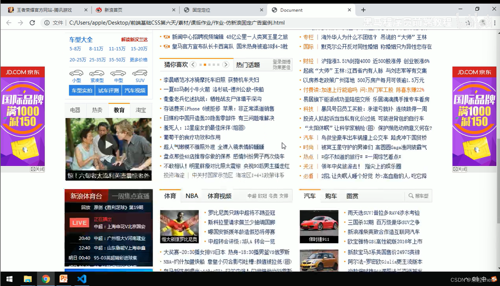Open Windows Start menu
500x286 pixels.
[9, 279]
